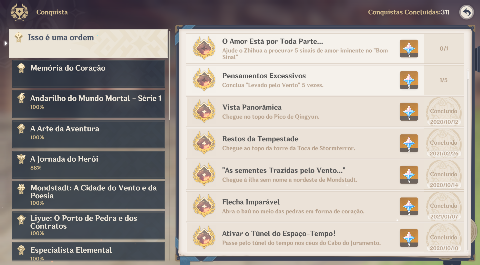Click the medal badge beside Flecha Imparável
Viewport: 480px width, 265px height.
[204, 206]
